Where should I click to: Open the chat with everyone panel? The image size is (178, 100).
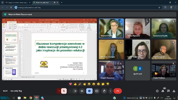(168, 91)
